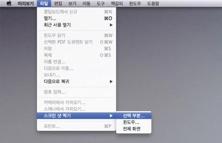
Task: Choose 선택 부분... screenshot option
Action: 134,116
